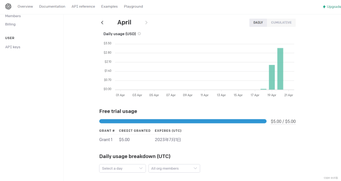Click the $0.00 y-axis label
This screenshot has width=341, height=181.
pyautogui.click(x=108, y=89)
